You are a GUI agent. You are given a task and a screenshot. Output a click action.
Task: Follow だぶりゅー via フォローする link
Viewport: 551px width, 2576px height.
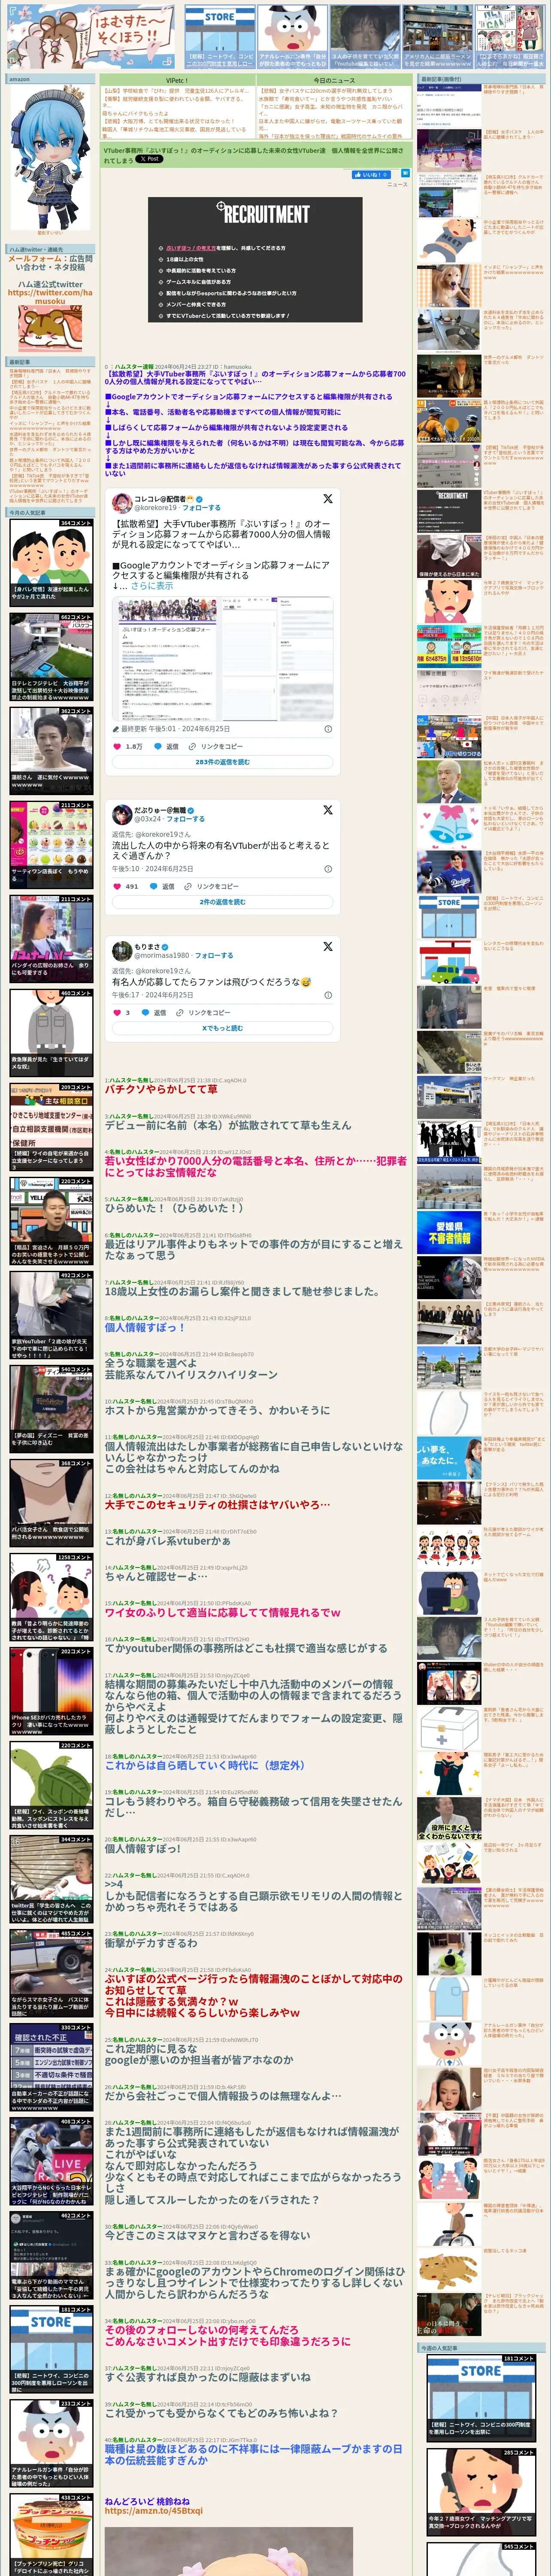point(185,819)
